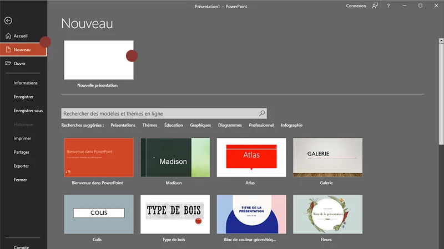The image size is (444, 249).
Task: Click the Accueil label in the sidebar
Action: [21, 36]
